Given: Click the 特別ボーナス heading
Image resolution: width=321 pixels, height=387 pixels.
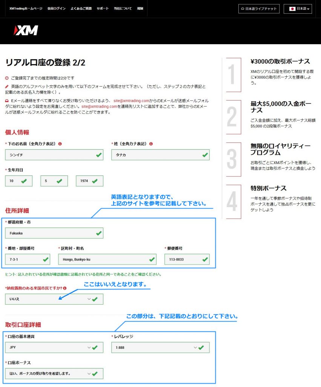Looking at the screenshot, I should click(x=269, y=188).
